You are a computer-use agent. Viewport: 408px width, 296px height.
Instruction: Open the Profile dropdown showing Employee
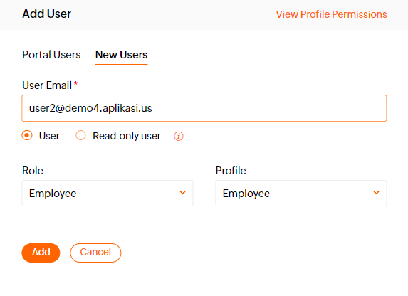tap(301, 194)
